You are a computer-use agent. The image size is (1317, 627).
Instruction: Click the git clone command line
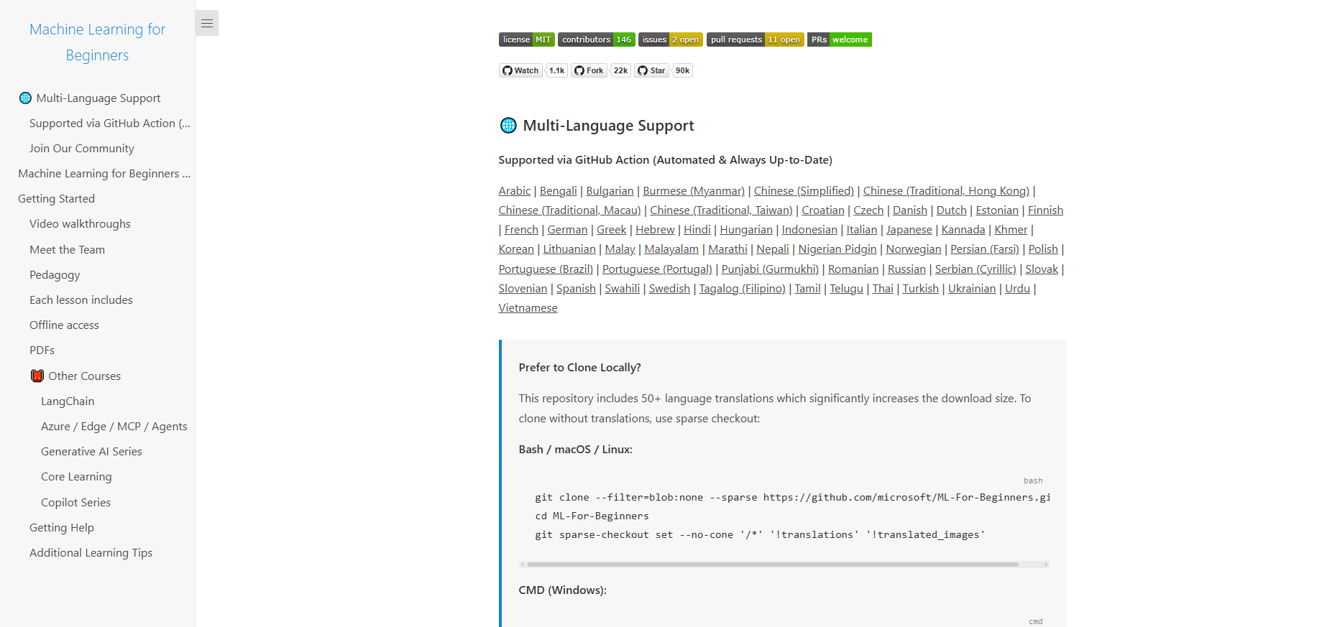coord(793,497)
